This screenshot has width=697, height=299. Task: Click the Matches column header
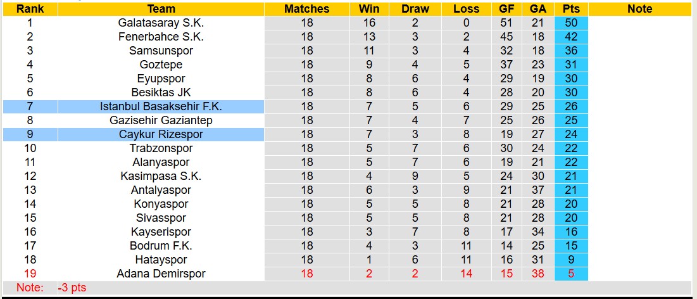(x=307, y=9)
